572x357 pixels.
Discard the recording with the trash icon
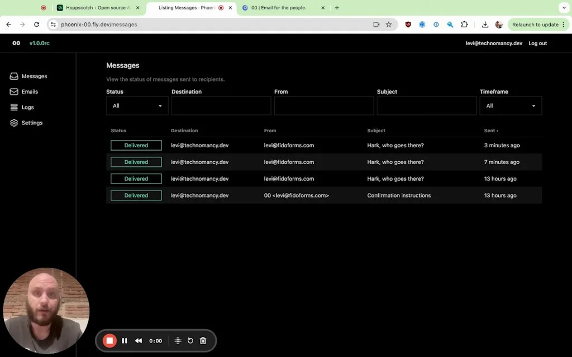pos(203,340)
